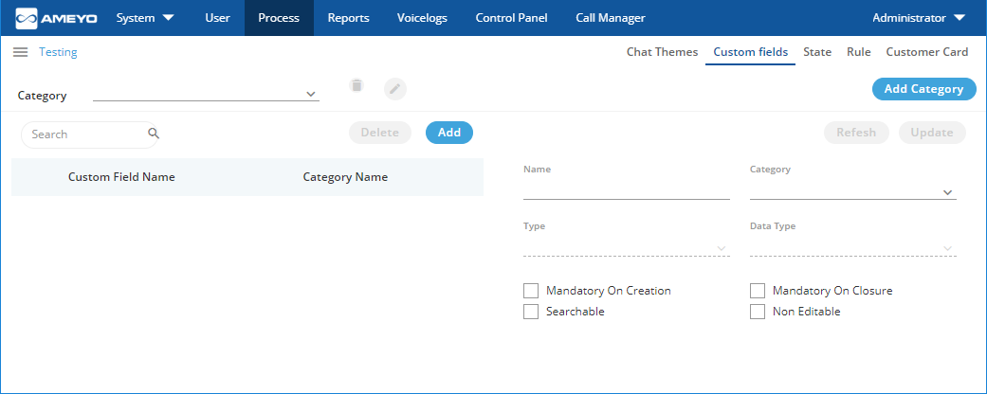The height and width of the screenshot is (394, 987).
Task: Open the Data Type dropdown
Action: [853, 249]
